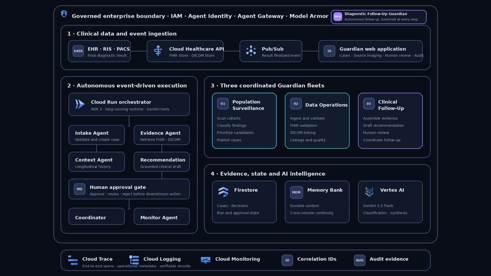Click the Evidence, state and AI intelligence heading
Image resolution: width=491 pixels, height=276 pixels.
[267, 174]
